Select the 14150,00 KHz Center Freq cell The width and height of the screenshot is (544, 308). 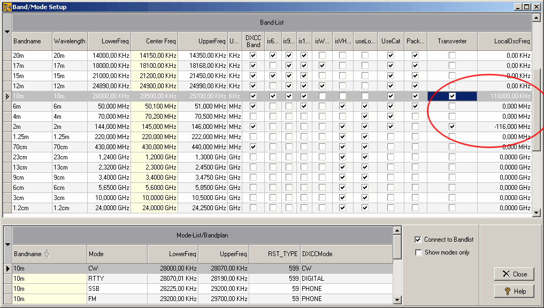155,56
